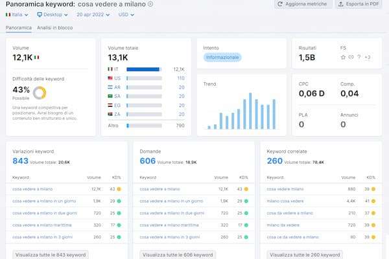
Task: Click the star SERP feature icon
Action: 343,58
